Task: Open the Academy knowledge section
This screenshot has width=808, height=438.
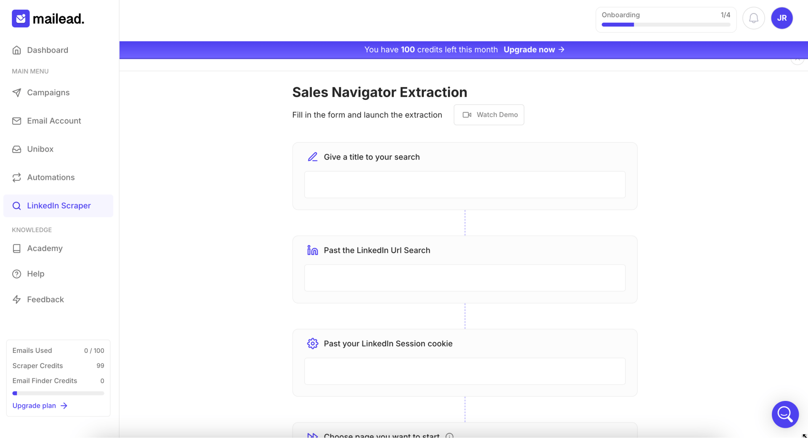Action: pos(45,248)
